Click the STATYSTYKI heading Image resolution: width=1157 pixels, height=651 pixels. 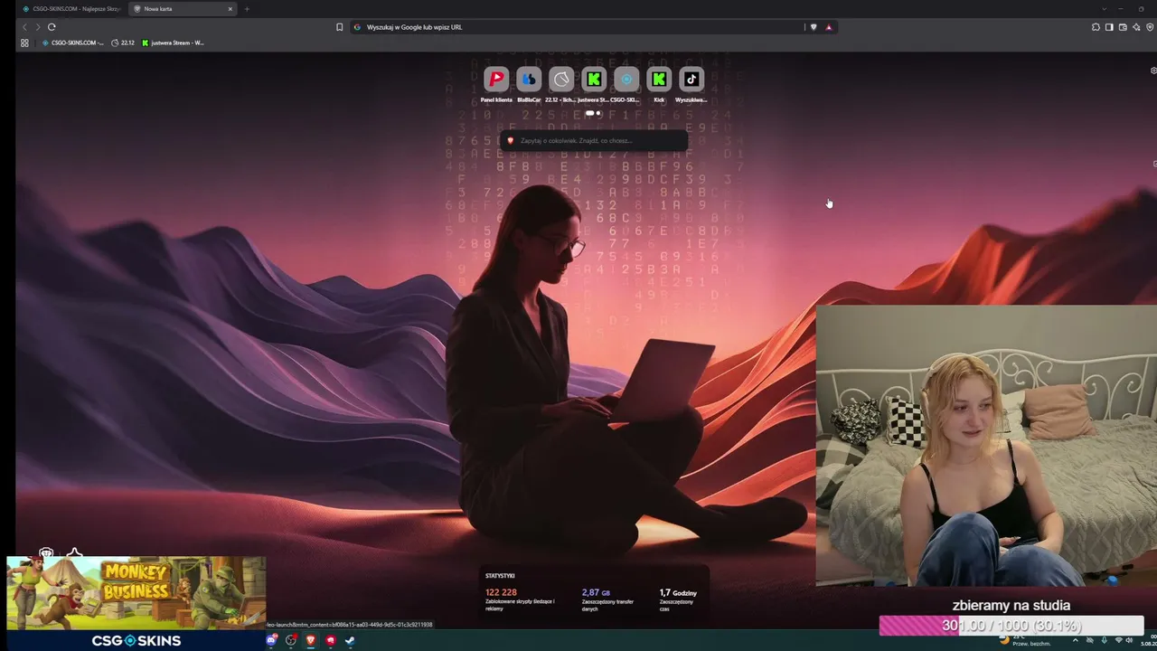(500, 576)
